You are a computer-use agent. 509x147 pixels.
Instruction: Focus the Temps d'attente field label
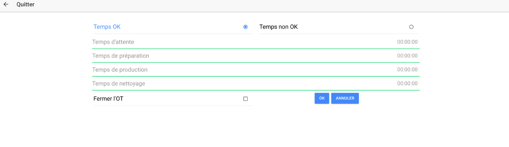[113, 42]
